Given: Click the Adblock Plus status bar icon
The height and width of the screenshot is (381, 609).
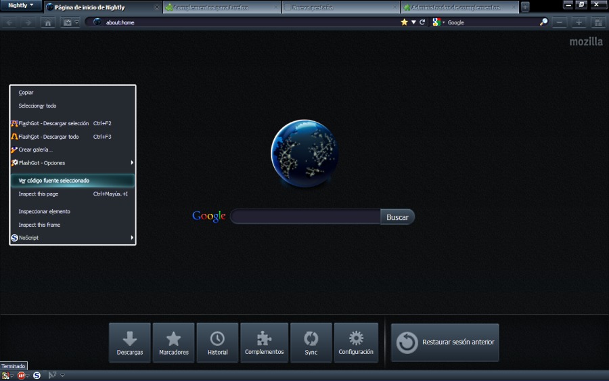Looking at the screenshot, I should (x=21, y=376).
